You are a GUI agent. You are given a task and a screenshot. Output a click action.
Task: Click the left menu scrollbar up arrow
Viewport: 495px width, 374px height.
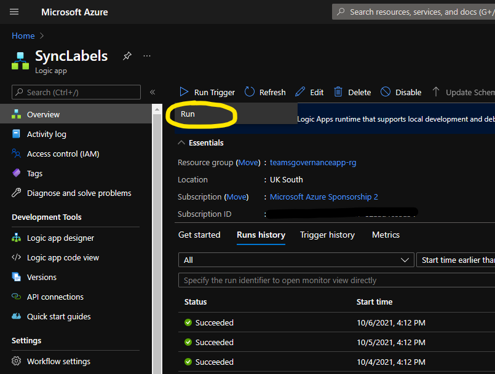[157, 109]
